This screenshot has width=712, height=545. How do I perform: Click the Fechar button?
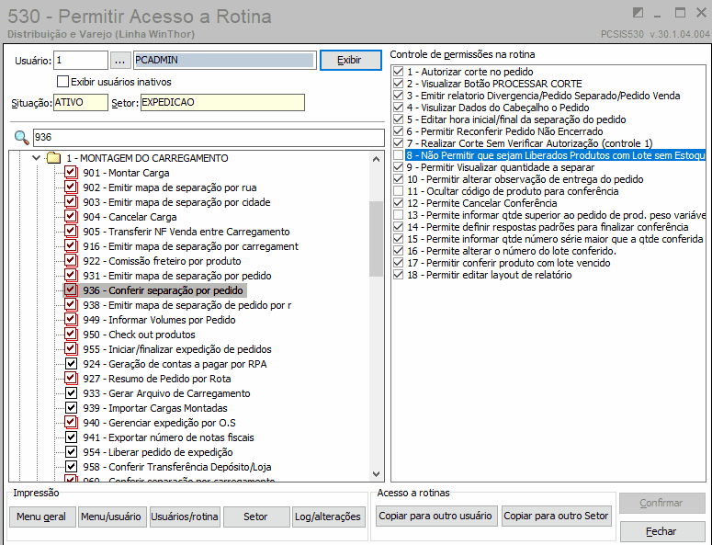click(x=662, y=531)
